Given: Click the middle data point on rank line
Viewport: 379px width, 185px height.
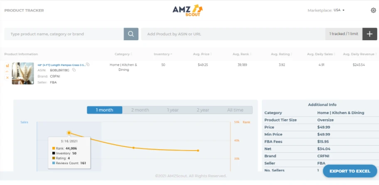Looking at the screenshot, I should [x=133, y=148].
